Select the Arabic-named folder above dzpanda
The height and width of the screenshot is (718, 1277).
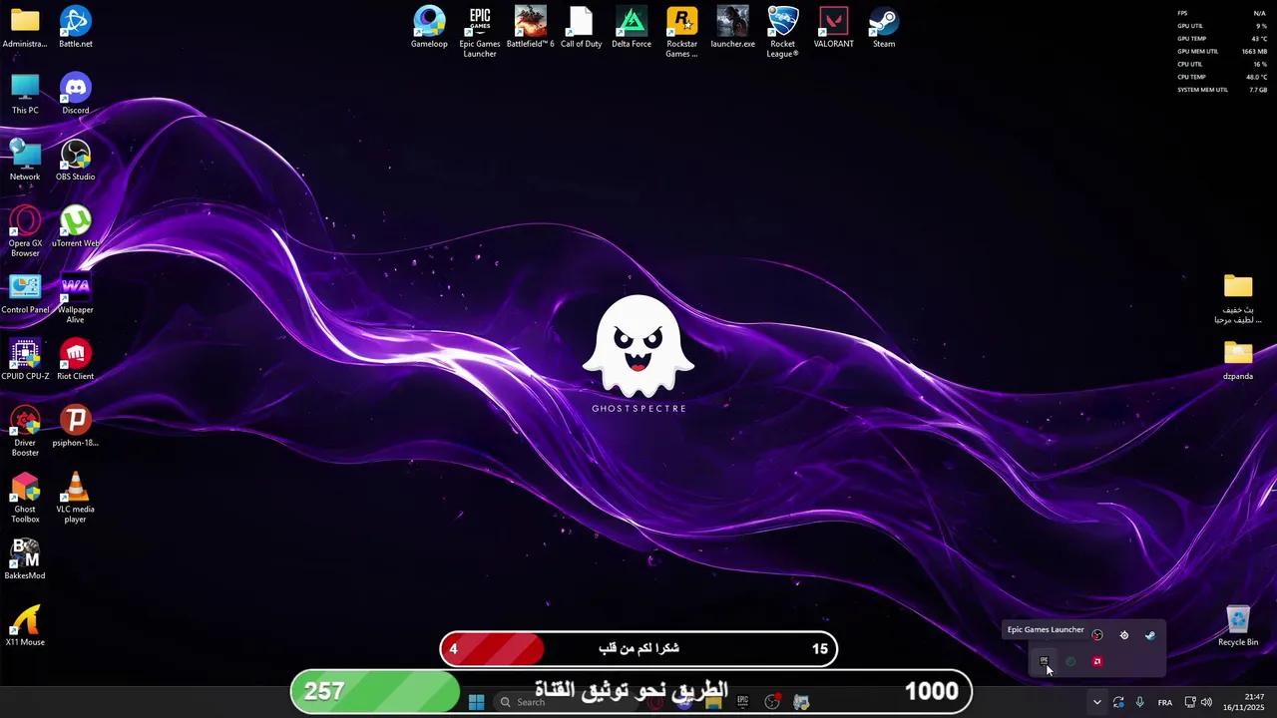pos(1238,298)
